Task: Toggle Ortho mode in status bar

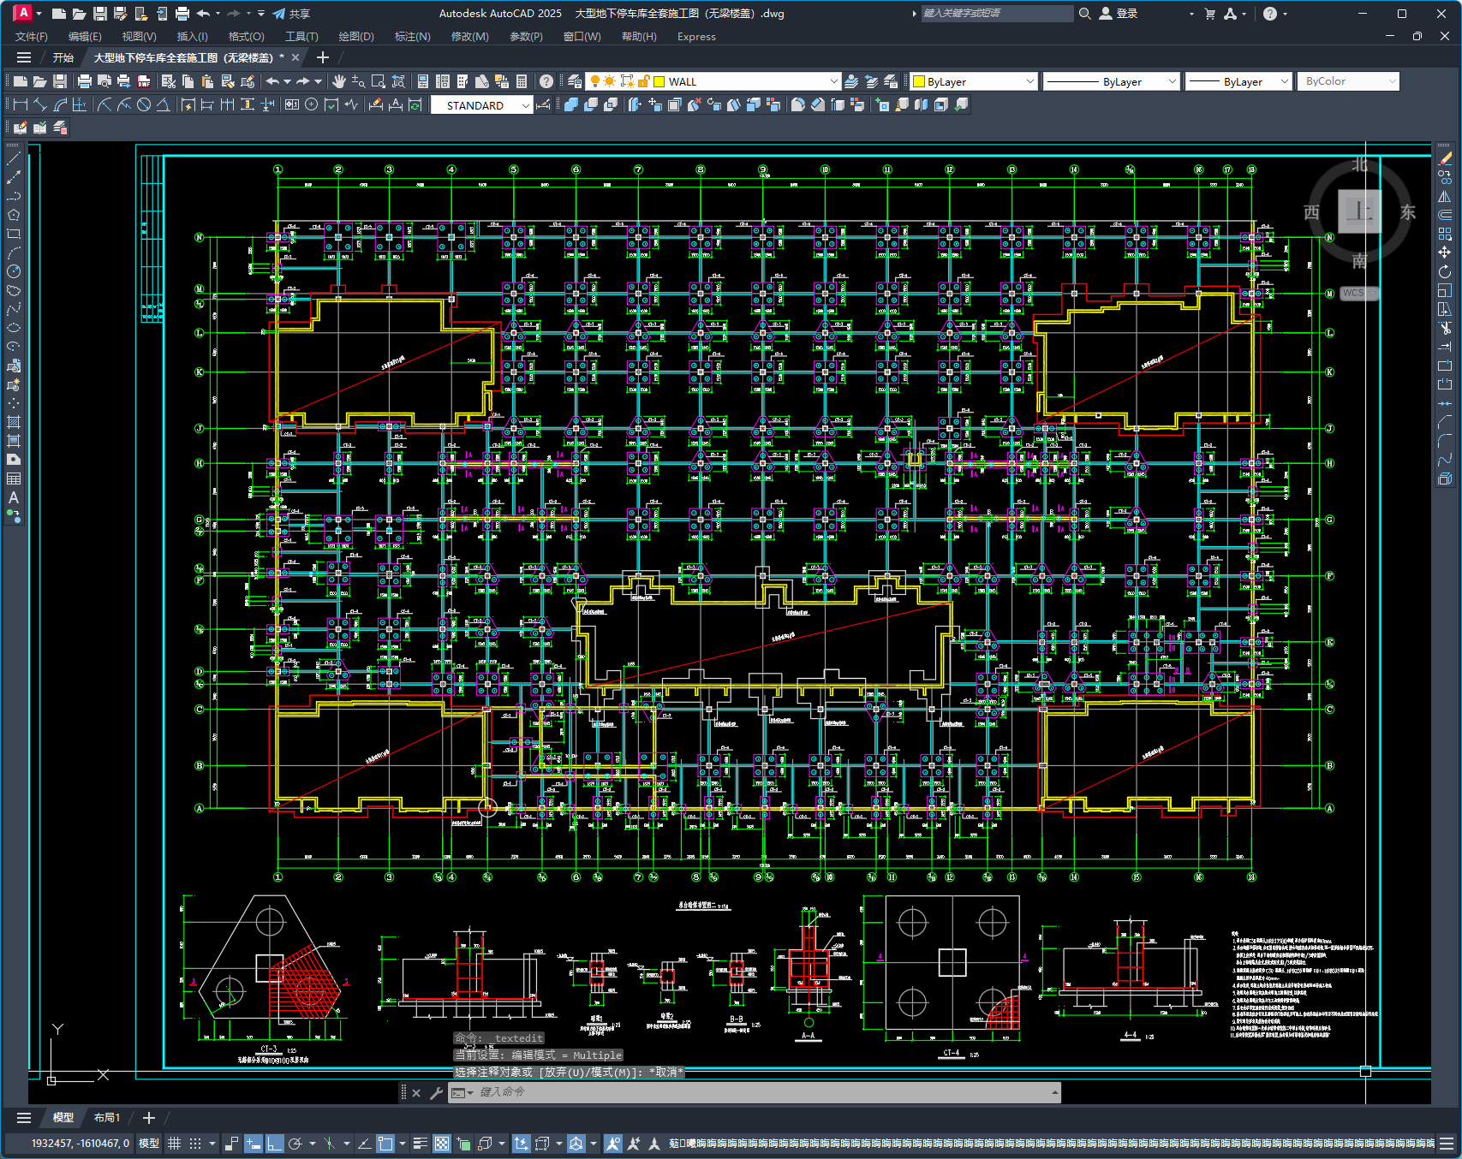Action: click(x=274, y=1144)
